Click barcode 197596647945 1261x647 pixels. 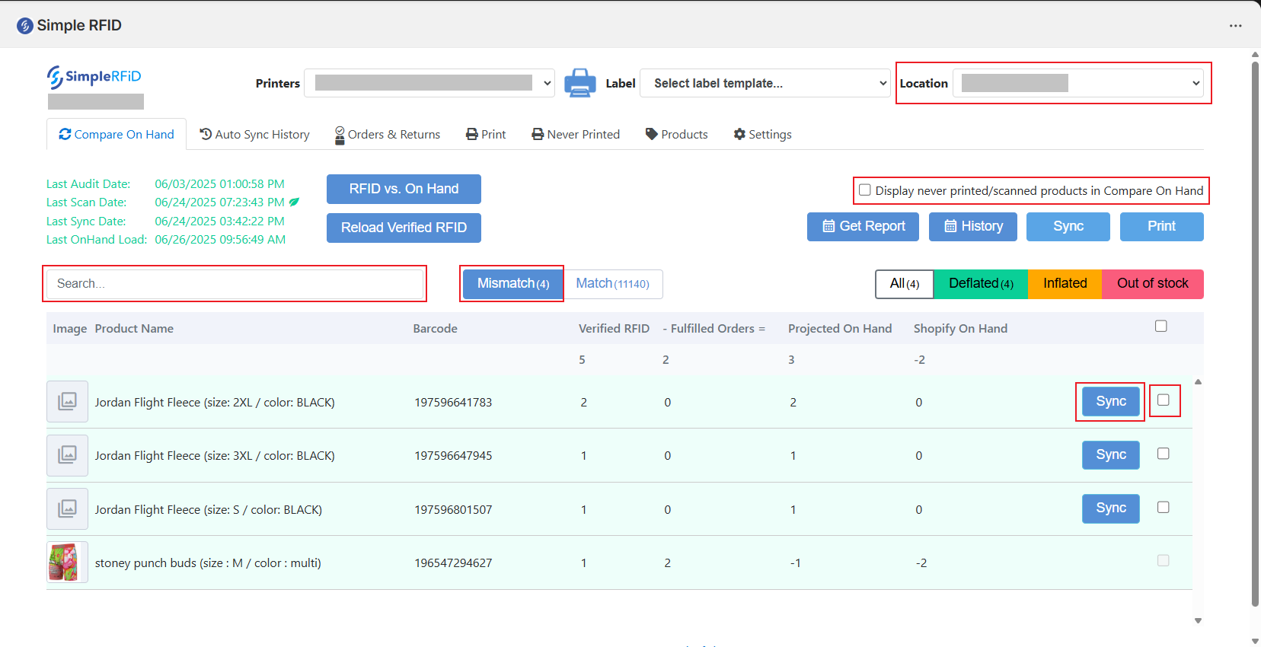tap(453, 456)
